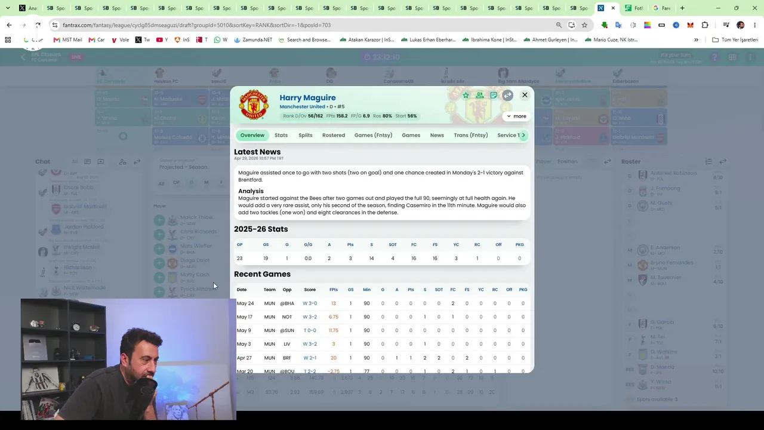This screenshot has width=764, height=430.
Task: Open the Chrome three-dot menu
Action: coord(755,25)
